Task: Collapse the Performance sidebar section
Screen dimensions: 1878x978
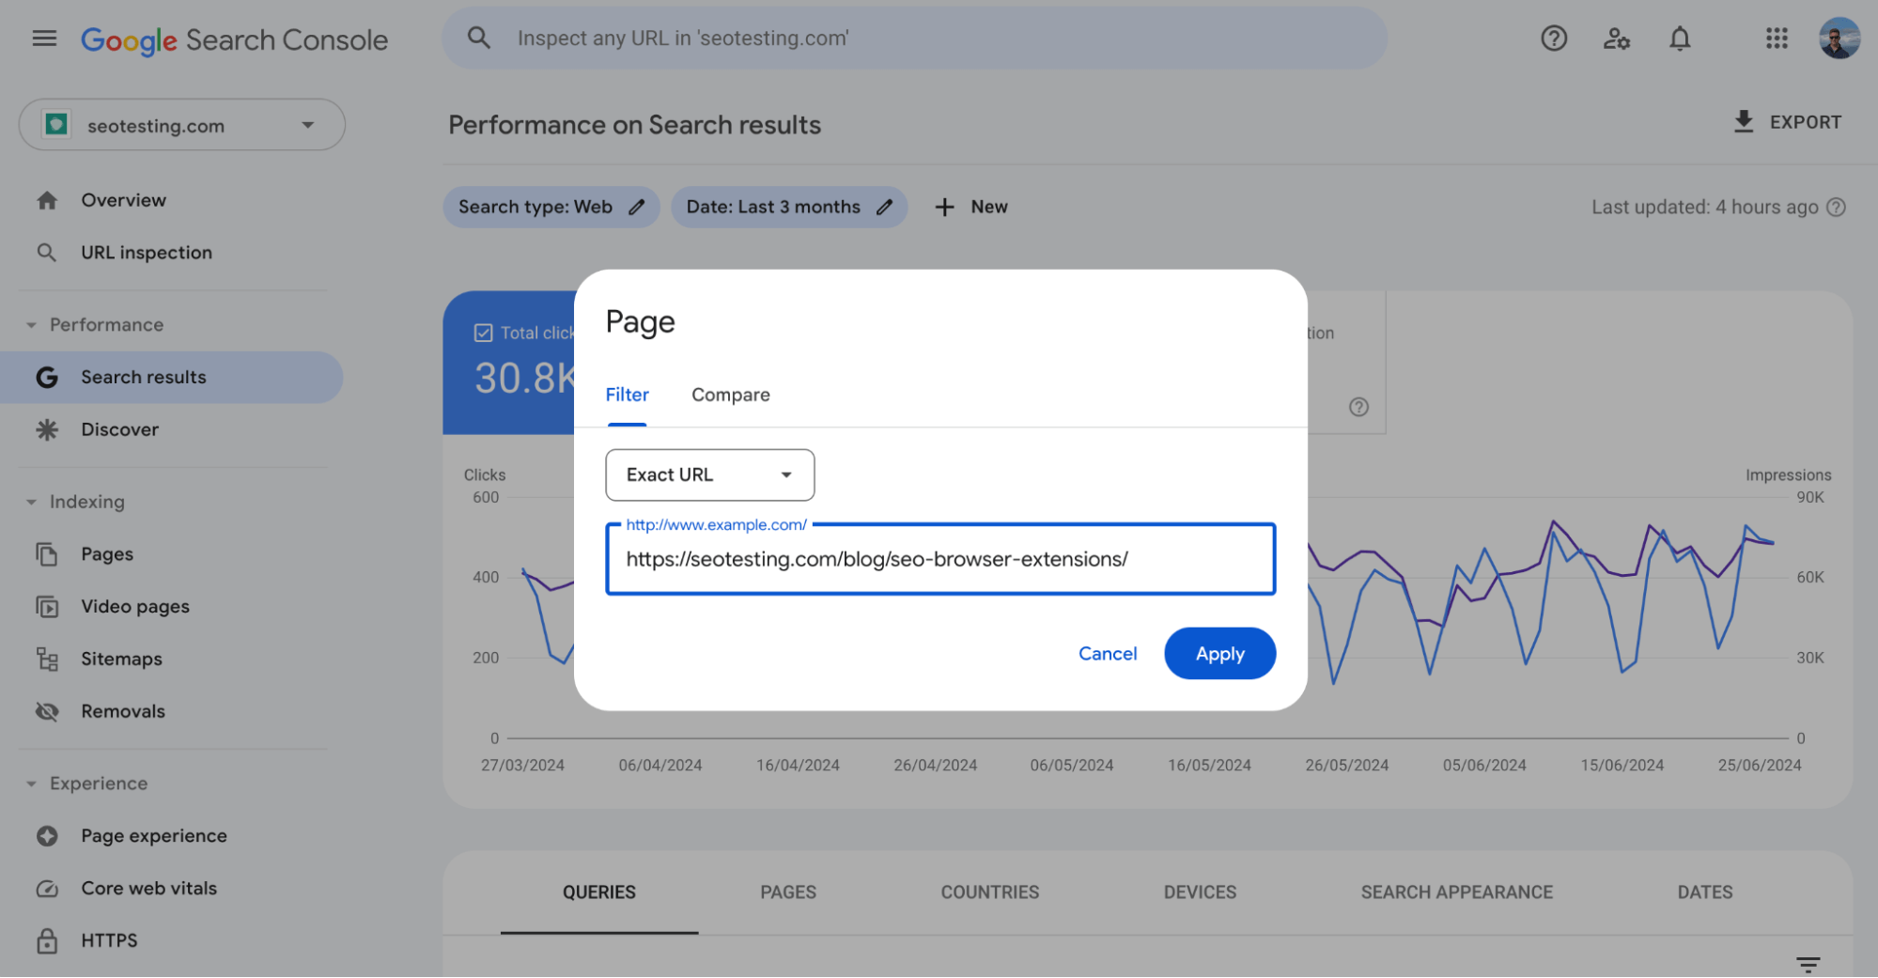Action: click(31, 325)
